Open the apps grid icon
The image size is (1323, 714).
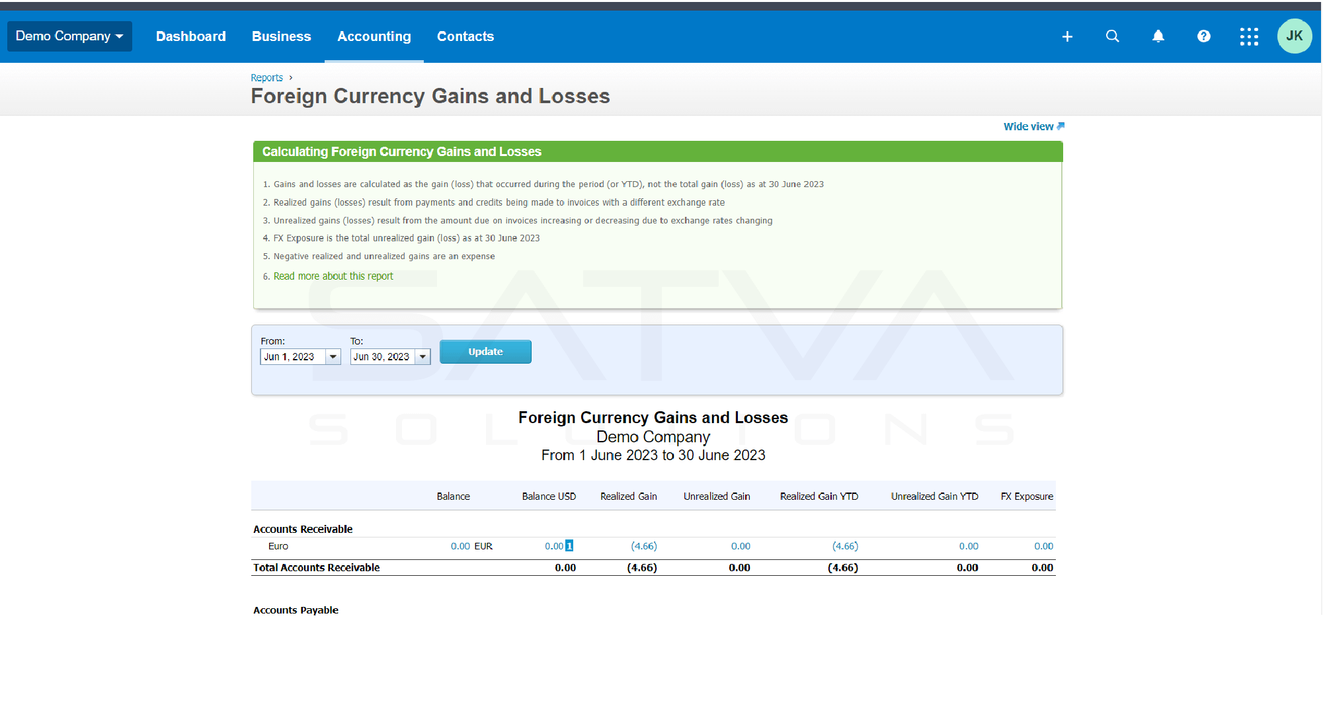[1249, 36]
